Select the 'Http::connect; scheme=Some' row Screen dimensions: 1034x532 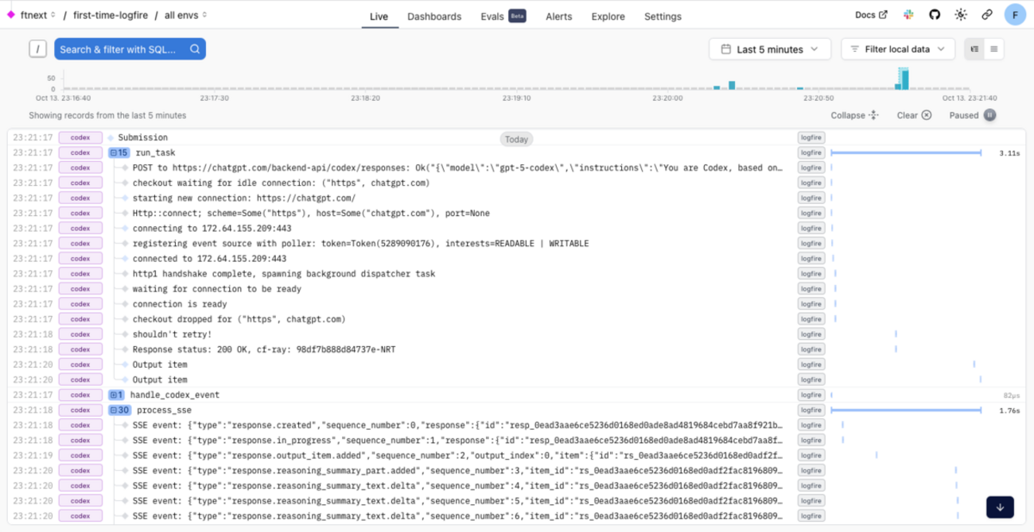(x=517, y=213)
